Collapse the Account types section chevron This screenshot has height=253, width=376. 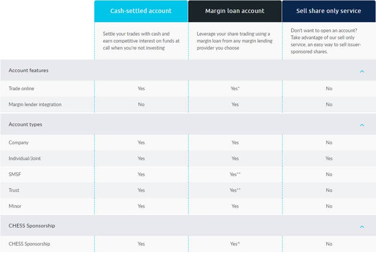362,125
